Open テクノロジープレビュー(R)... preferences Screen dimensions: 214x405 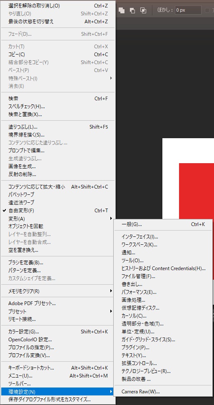163,371
